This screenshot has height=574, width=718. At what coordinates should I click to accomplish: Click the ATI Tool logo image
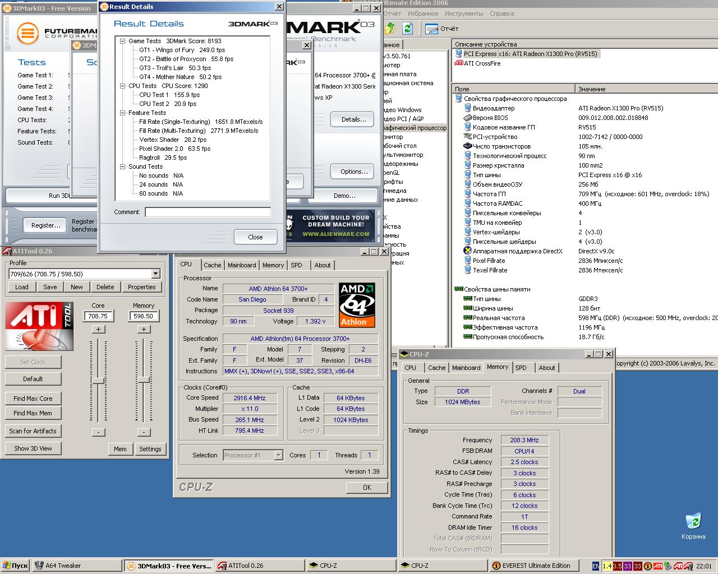39,326
